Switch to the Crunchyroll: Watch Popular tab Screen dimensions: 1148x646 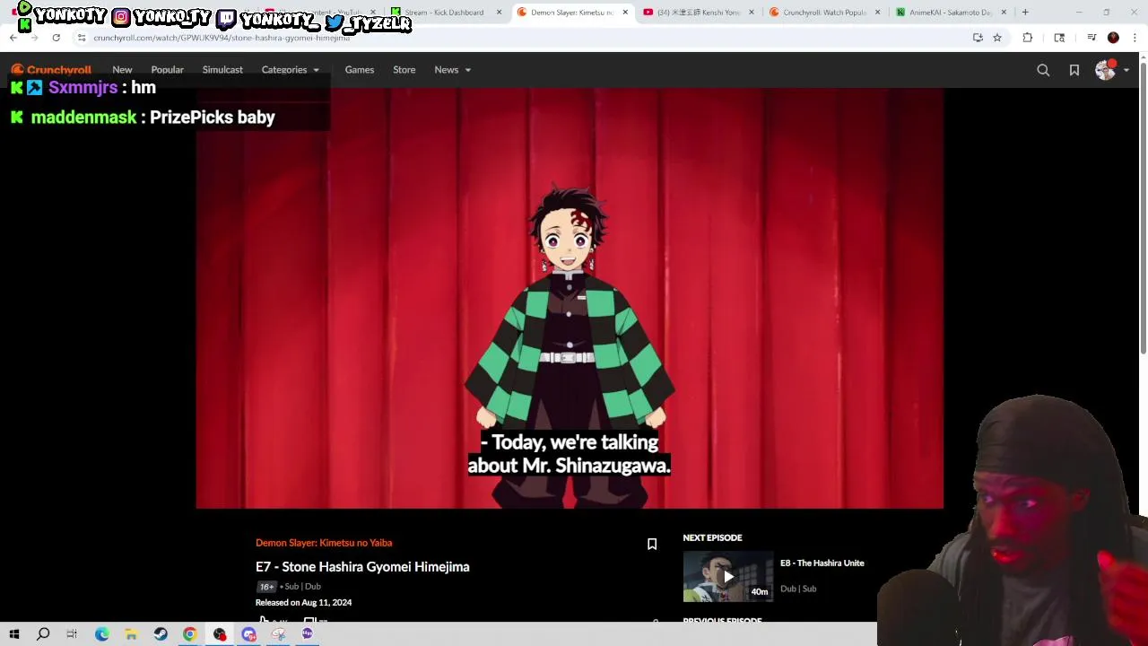click(823, 13)
